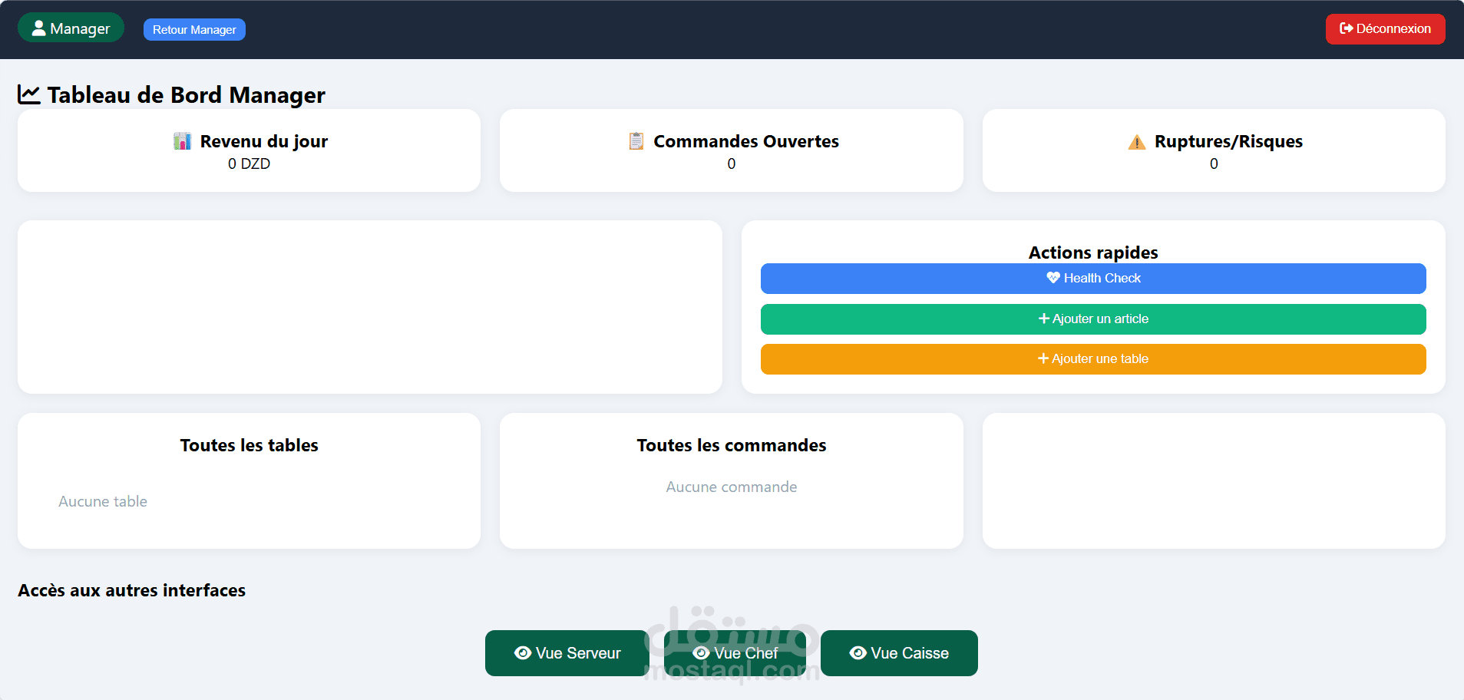Click the Retour Manager button
The image size is (1464, 700).
[194, 30]
